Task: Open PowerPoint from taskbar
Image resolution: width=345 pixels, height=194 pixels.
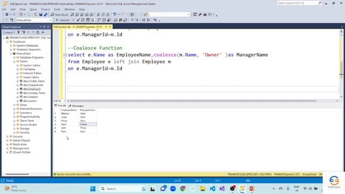Action: pos(252,189)
